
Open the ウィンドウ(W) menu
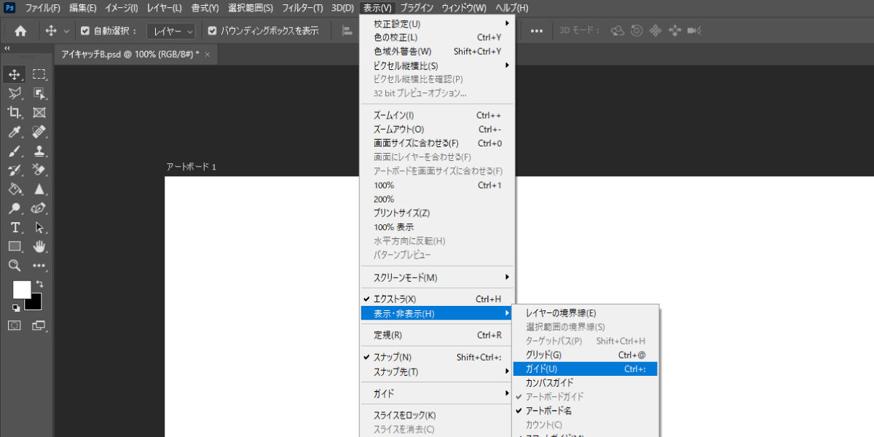pyautogui.click(x=464, y=8)
